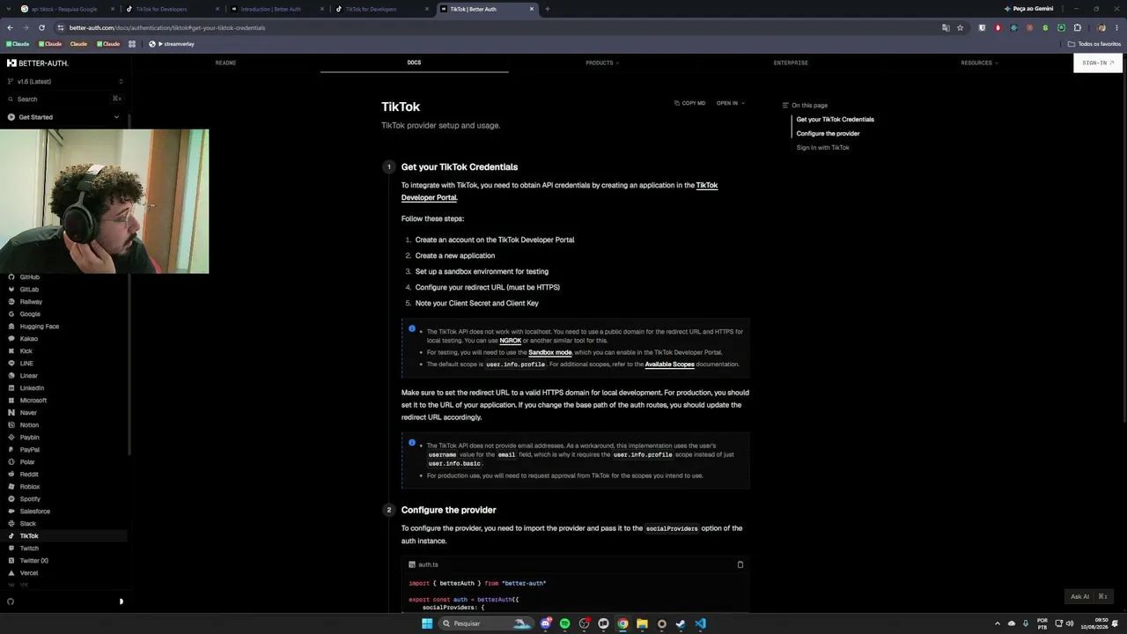
Task: Open the Chrome three-dot menu
Action: pos(1116,27)
